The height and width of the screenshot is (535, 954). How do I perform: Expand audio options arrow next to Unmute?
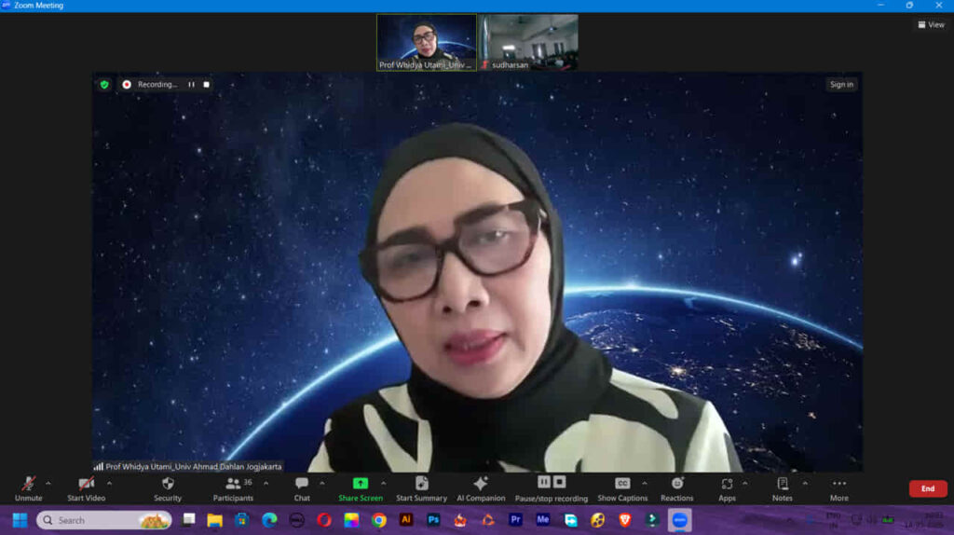pos(48,483)
